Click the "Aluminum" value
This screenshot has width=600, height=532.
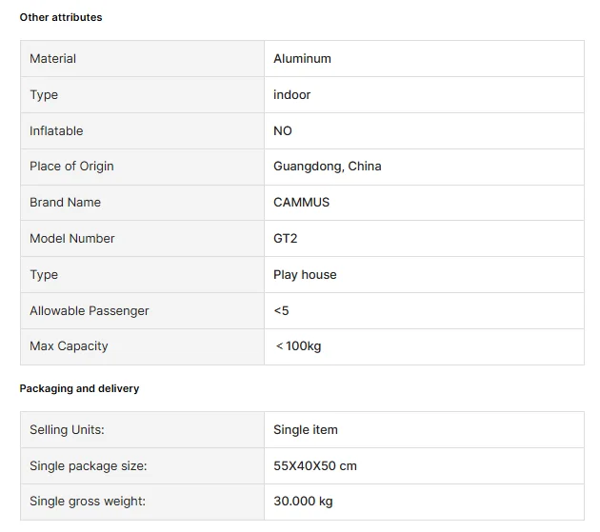[302, 59]
